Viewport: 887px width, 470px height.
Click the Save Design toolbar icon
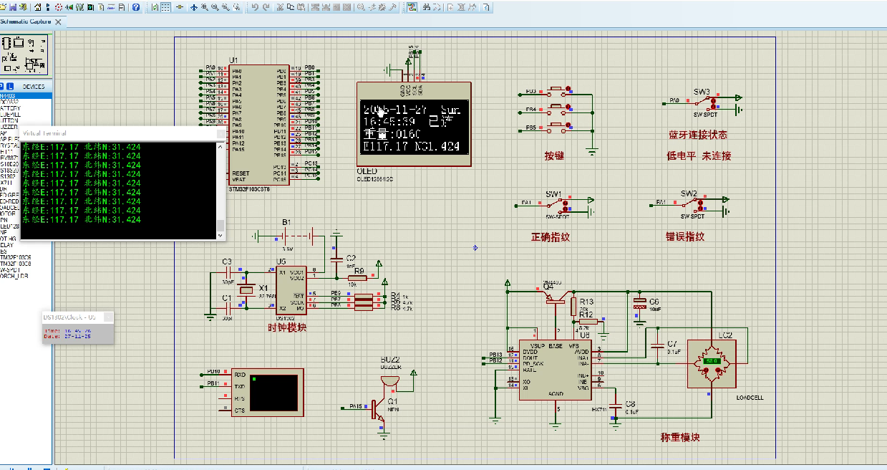[13, 6]
